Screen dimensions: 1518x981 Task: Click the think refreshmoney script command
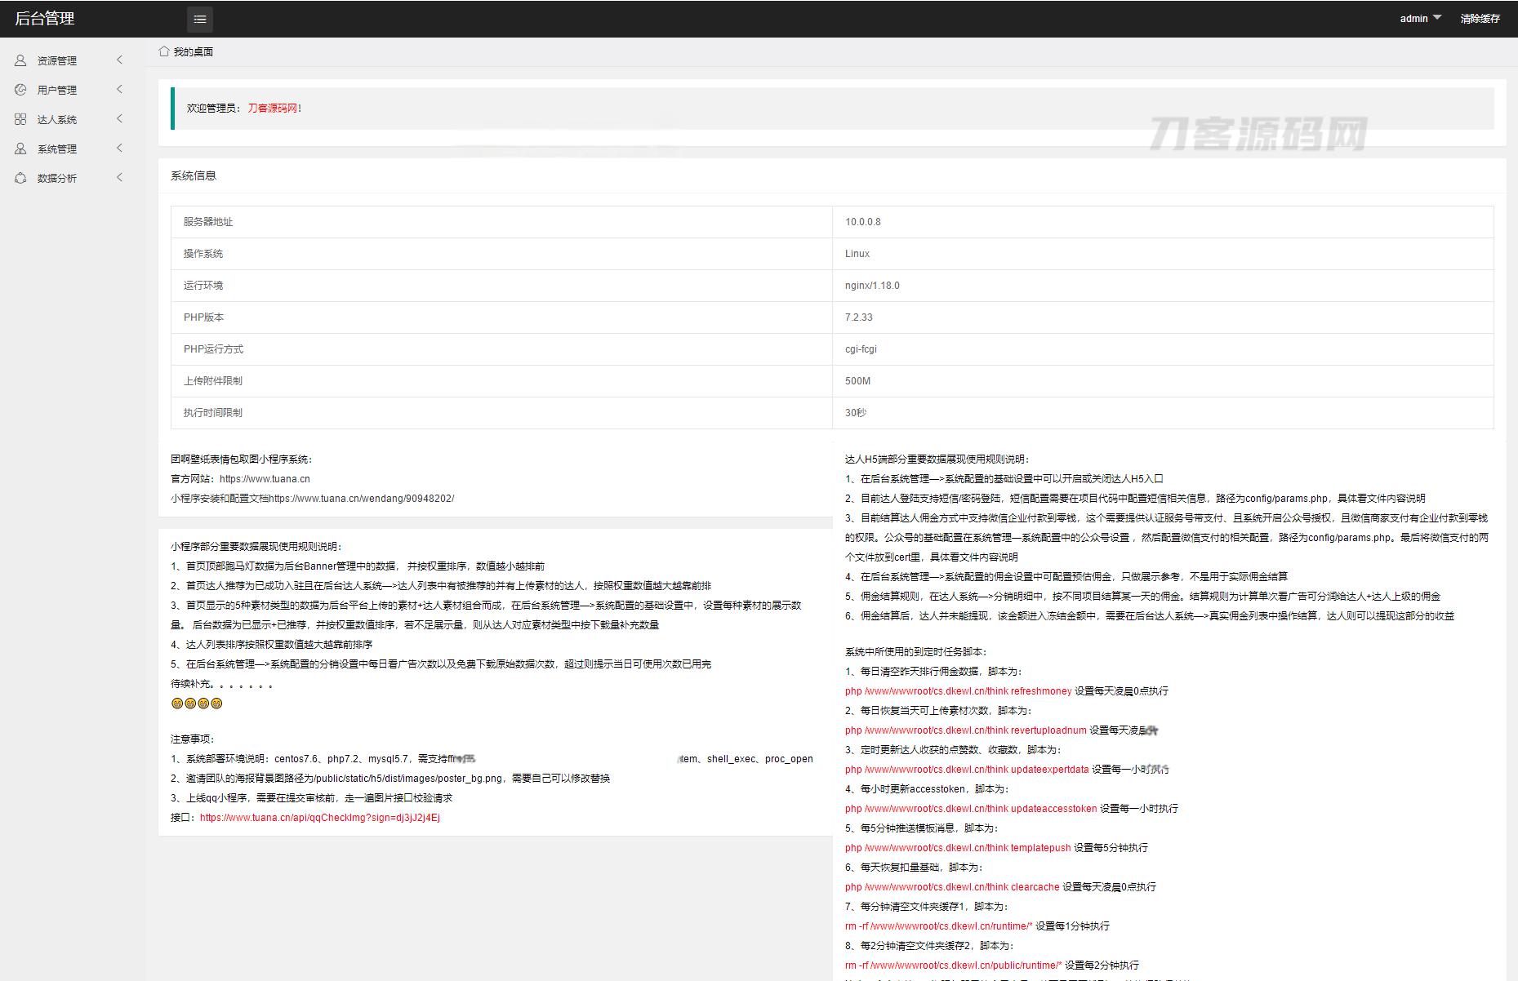pyautogui.click(x=958, y=691)
